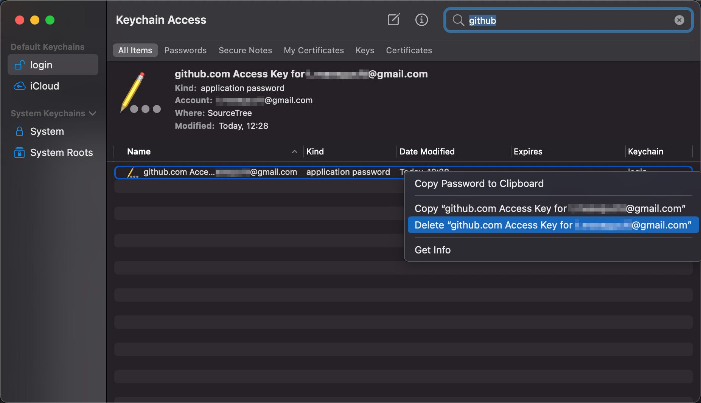The image size is (701, 403).
Task: Zoom the Keychain Access window
Action: tap(50, 20)
